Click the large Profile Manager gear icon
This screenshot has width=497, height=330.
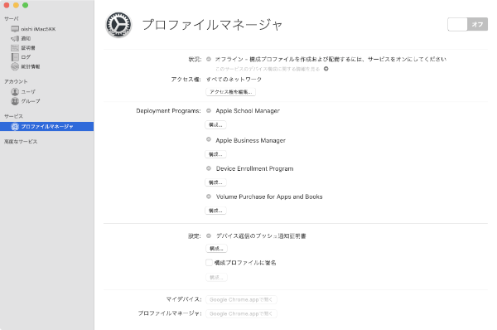pyautogui.click(x=118, y=25)
